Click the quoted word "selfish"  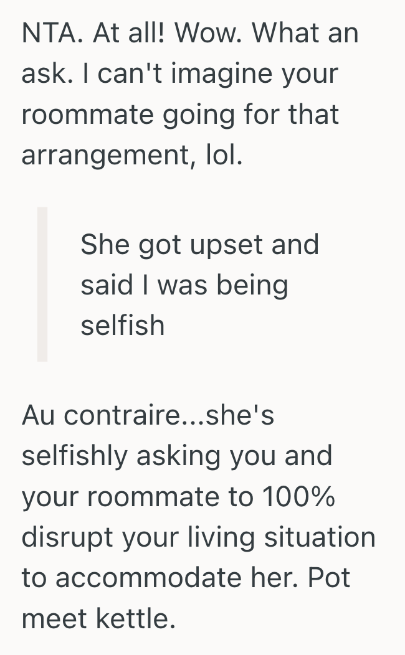pos(123,326)
